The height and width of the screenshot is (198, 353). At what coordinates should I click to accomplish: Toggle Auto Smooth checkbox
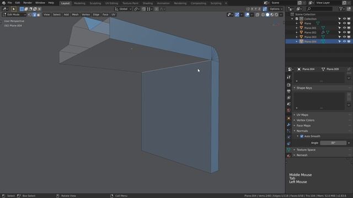point(302,136)
